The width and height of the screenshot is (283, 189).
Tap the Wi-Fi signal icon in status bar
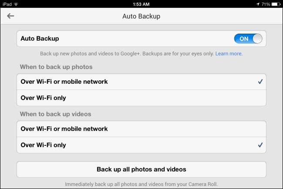(x=16, y=4)
